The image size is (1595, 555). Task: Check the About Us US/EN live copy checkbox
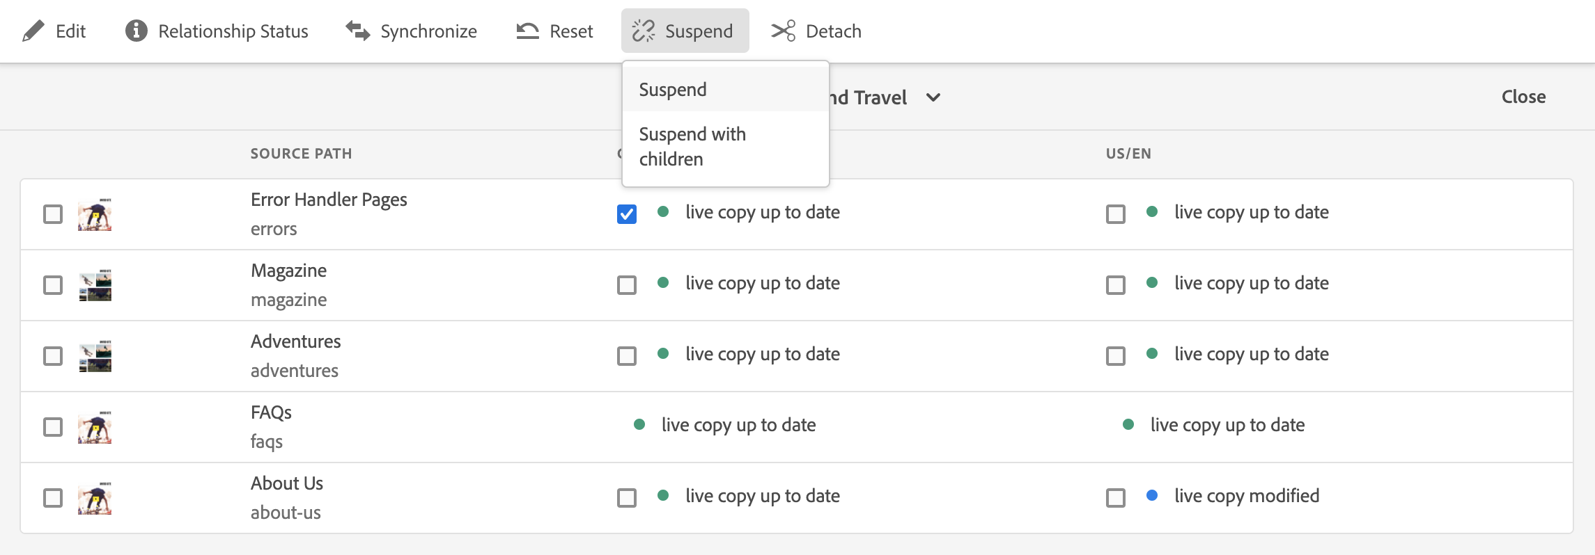[1116, 497]
